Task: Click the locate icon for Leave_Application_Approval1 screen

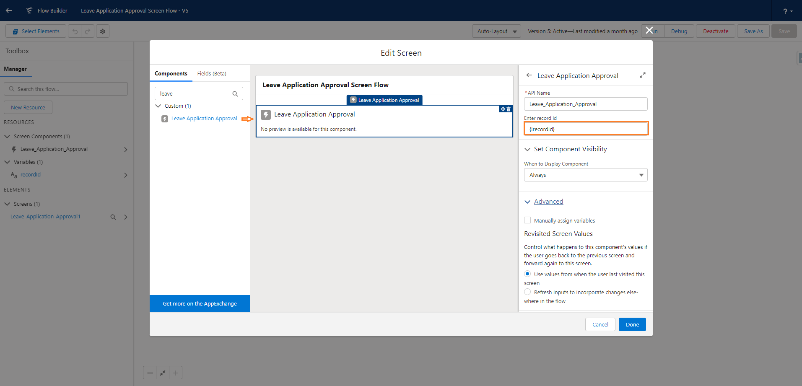Action: 113,217
